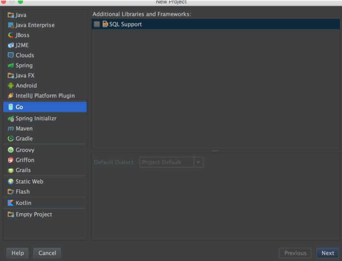Click the J2ME icon
This screenshot has width=342, height=261.
[x=10, y=45]
